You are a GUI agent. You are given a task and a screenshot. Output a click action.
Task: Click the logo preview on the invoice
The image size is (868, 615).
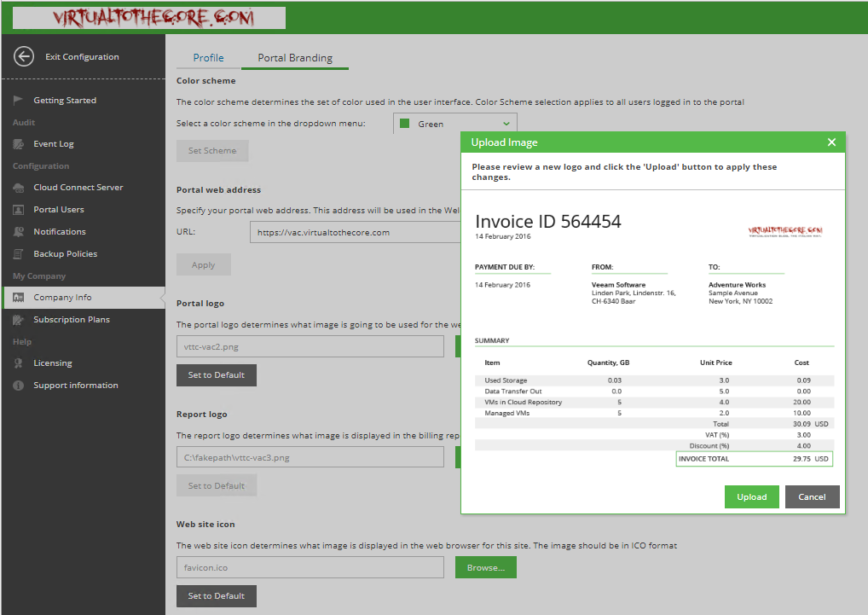tap(785, 231)
